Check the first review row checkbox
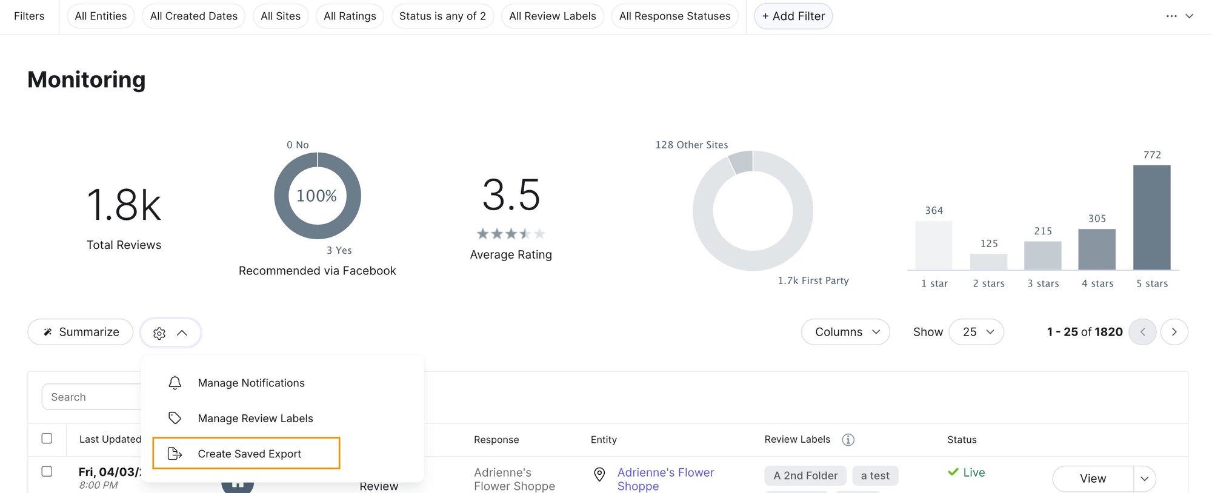This screenshot has height=493, width=1212. coord(47,471)
